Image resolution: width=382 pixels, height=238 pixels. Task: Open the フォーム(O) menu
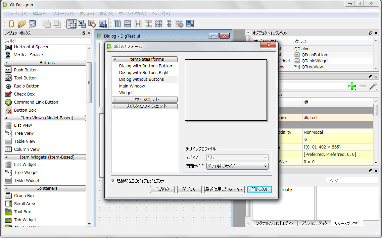pyautogui.click(x=63, y=14)
